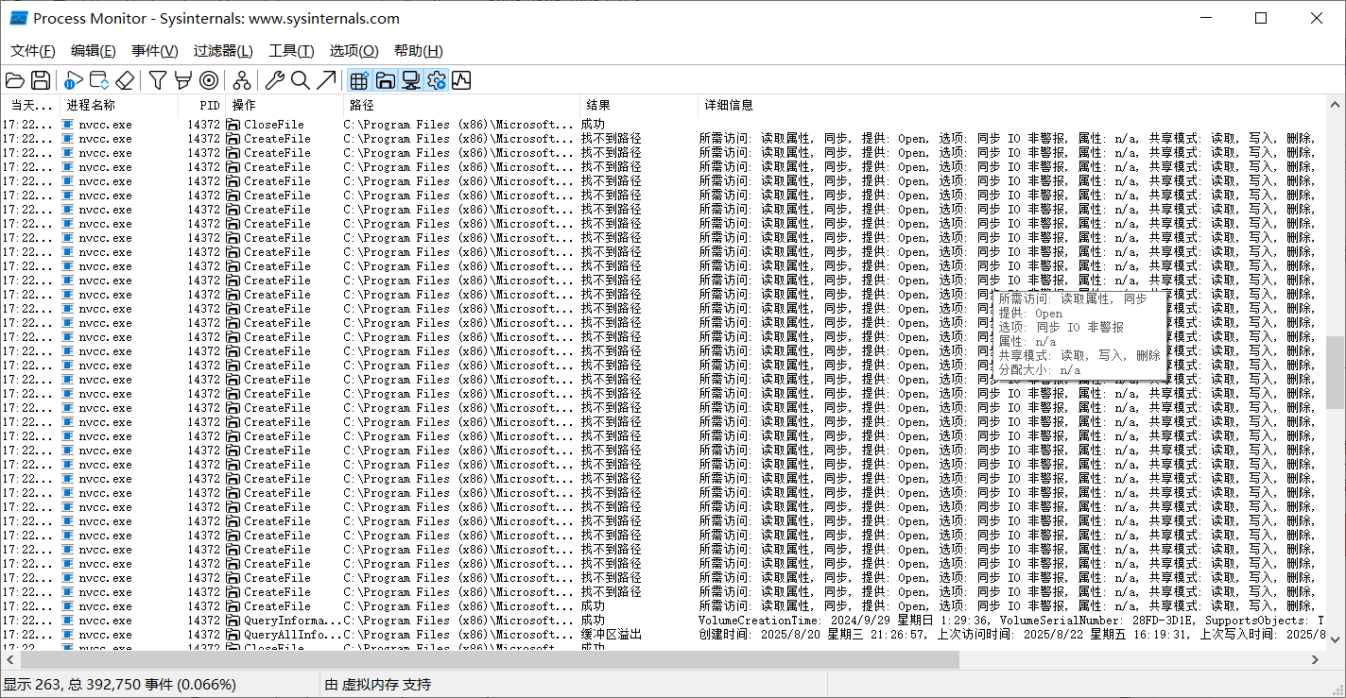The width and height of the screenshot is (1346, 698).
Task: Click the 详细信息 column header
Action: tap(1011, 105)
